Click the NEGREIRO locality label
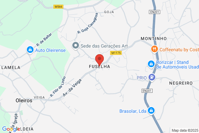 coord(181,83)
